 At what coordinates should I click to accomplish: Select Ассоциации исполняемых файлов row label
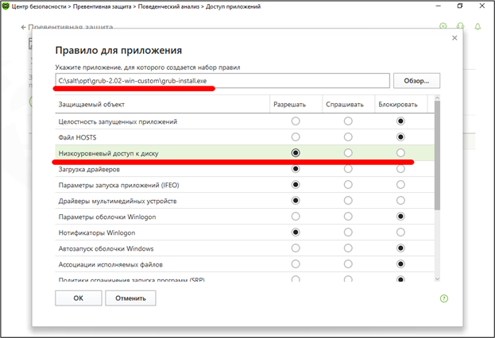pyautogui.click(x=110, y=264)
